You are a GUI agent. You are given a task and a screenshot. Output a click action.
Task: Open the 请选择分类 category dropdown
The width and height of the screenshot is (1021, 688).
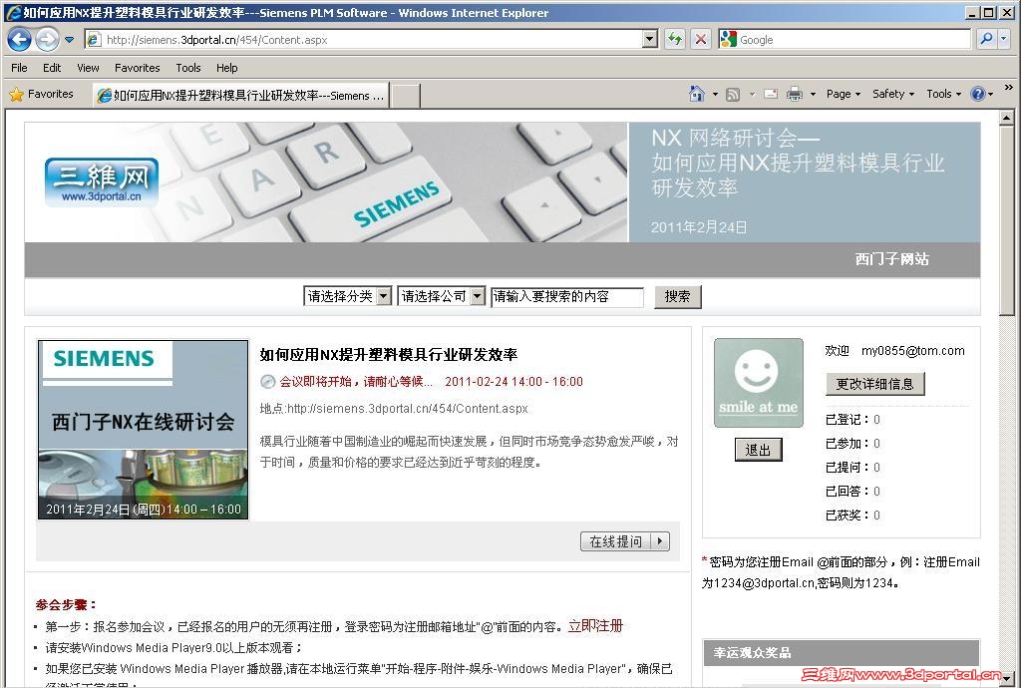(x=347, y=297)
